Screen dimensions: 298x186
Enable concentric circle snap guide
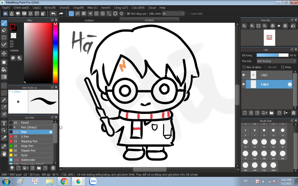coord(103,14)
